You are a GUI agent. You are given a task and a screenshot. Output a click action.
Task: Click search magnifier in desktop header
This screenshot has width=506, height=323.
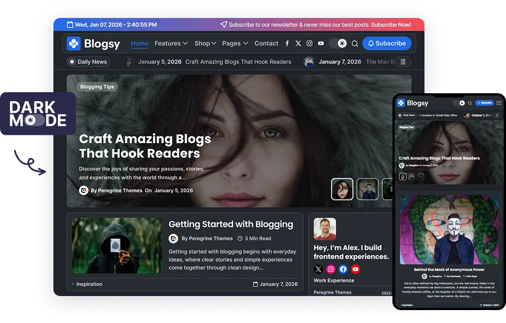355,43
